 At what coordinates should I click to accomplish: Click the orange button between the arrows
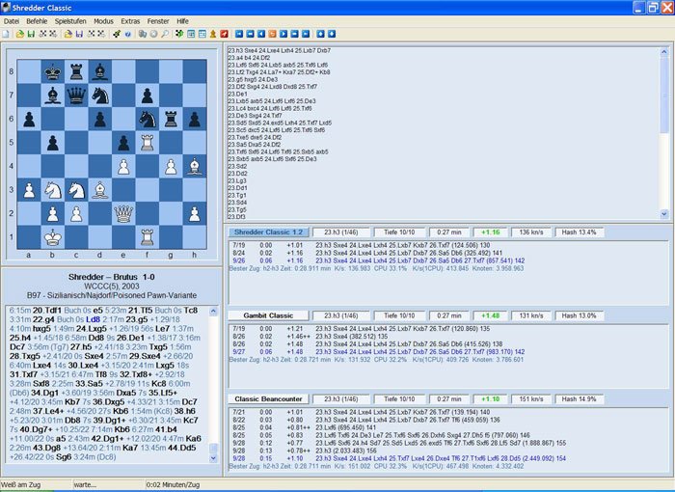(272, 34)
